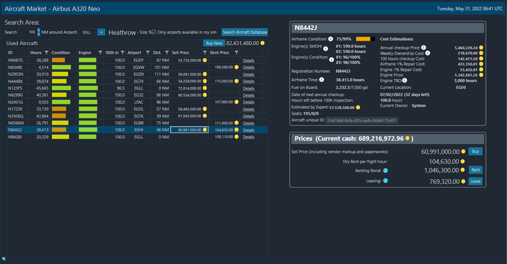Open the Rent Price column filter icon
The width and height of the screenshot is (507, 264).
(237, 52)
